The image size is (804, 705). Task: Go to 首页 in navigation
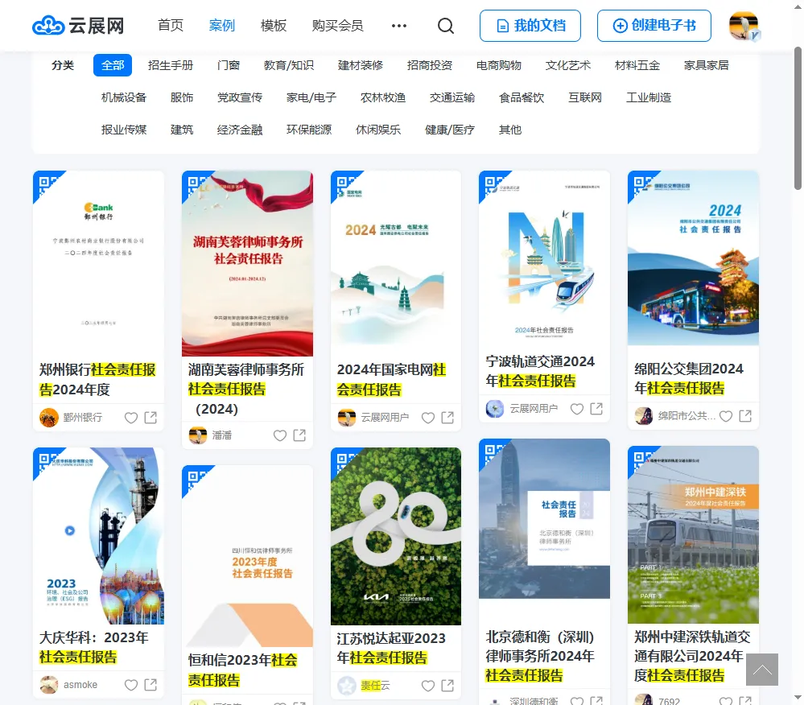pos(171,26)
